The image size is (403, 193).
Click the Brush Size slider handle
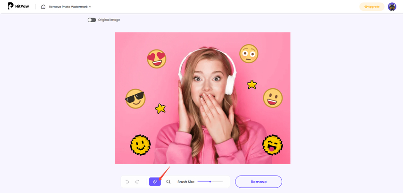tap(210, 182)
